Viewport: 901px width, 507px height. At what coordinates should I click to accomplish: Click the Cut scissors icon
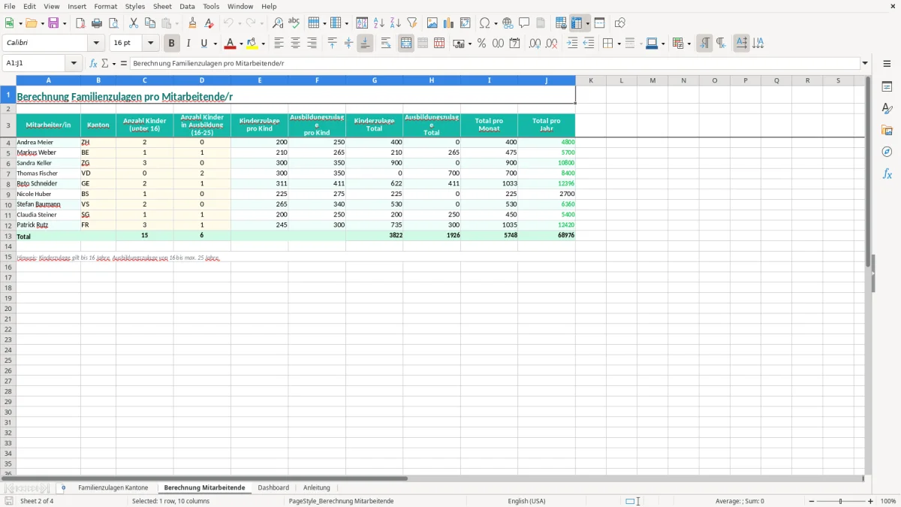pyautogui.click(x=134, y=23)
